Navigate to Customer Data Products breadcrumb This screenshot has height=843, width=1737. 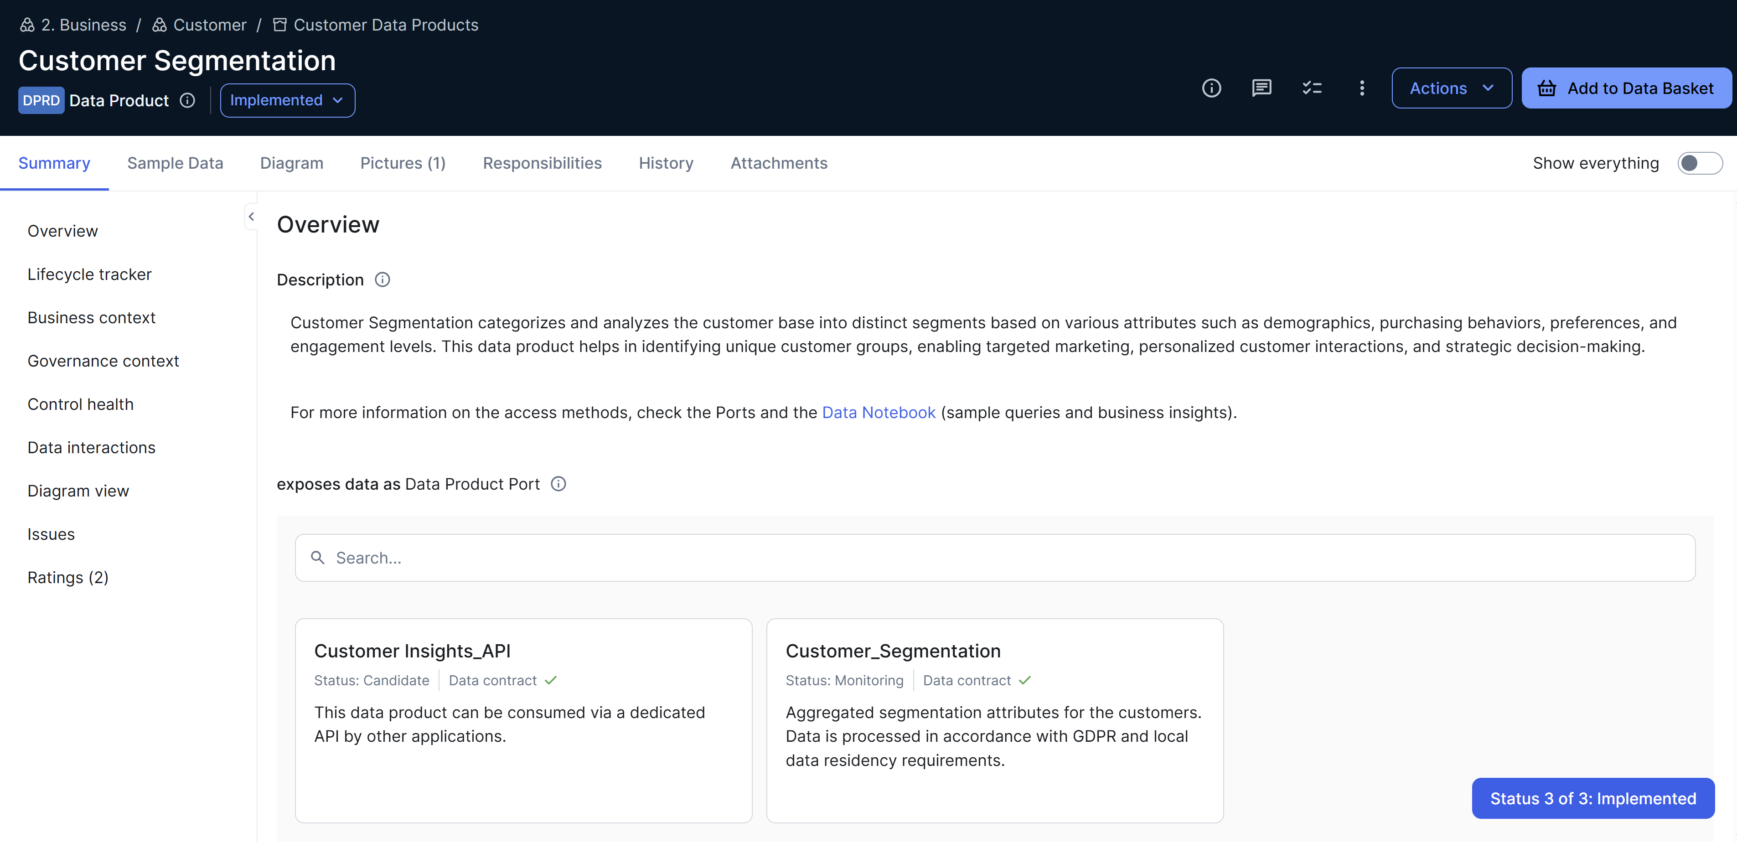pos(386,25)
